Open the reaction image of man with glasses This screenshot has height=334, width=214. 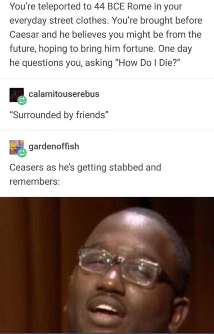(107, 265)
